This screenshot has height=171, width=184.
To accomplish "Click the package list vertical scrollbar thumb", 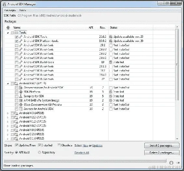I will point(177,65).
